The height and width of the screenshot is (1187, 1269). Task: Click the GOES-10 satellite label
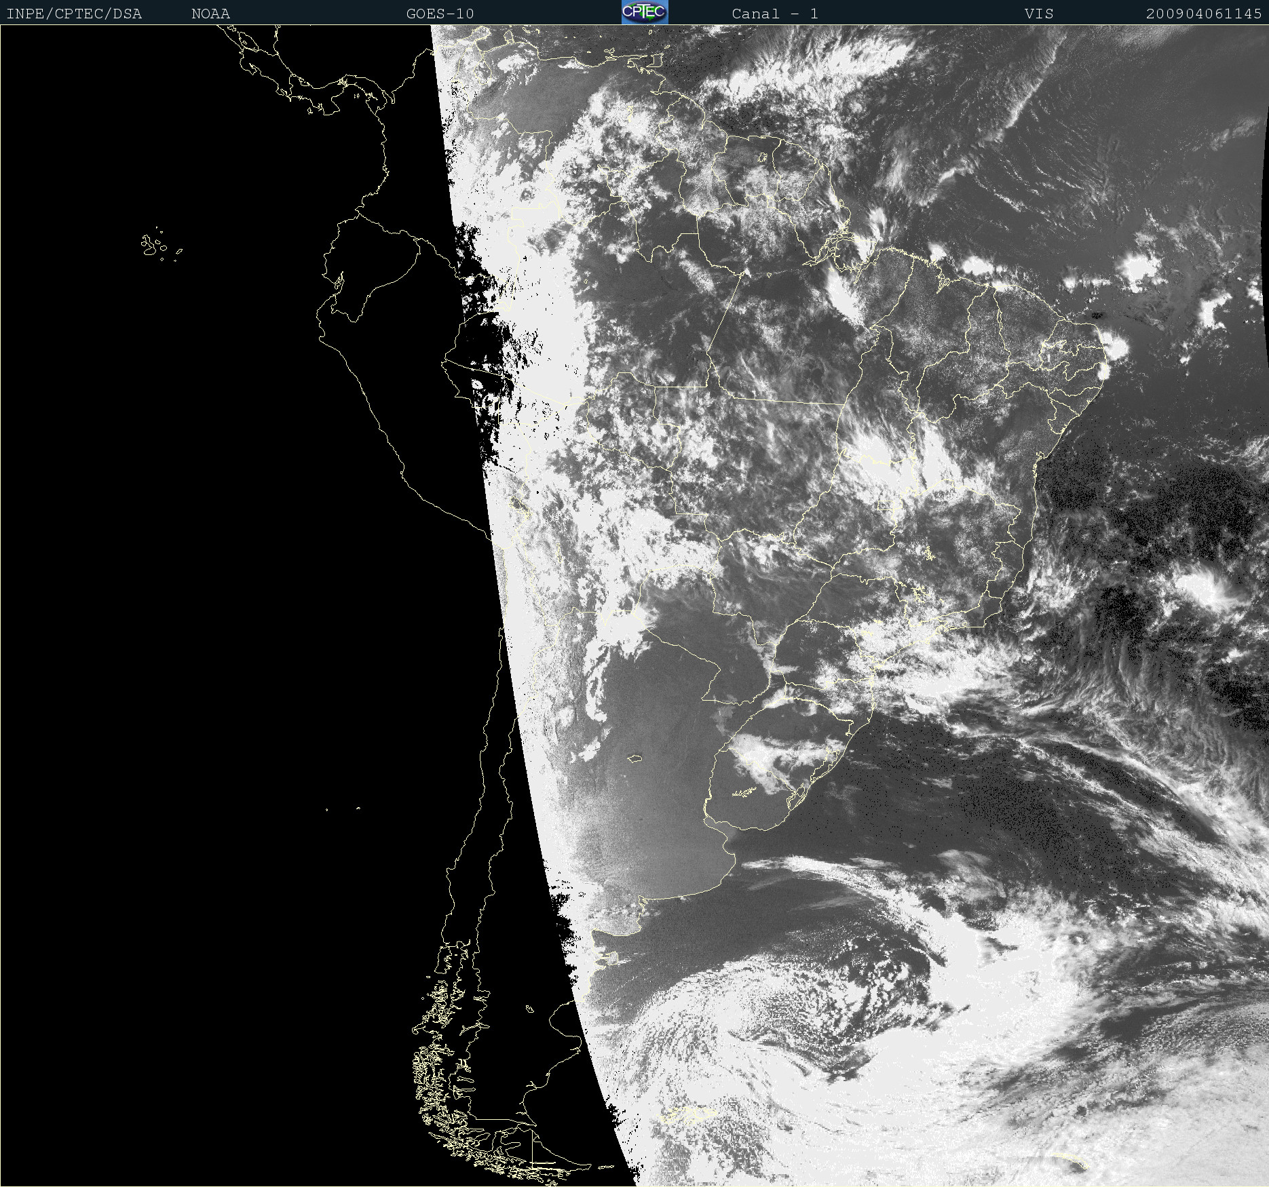440,14
